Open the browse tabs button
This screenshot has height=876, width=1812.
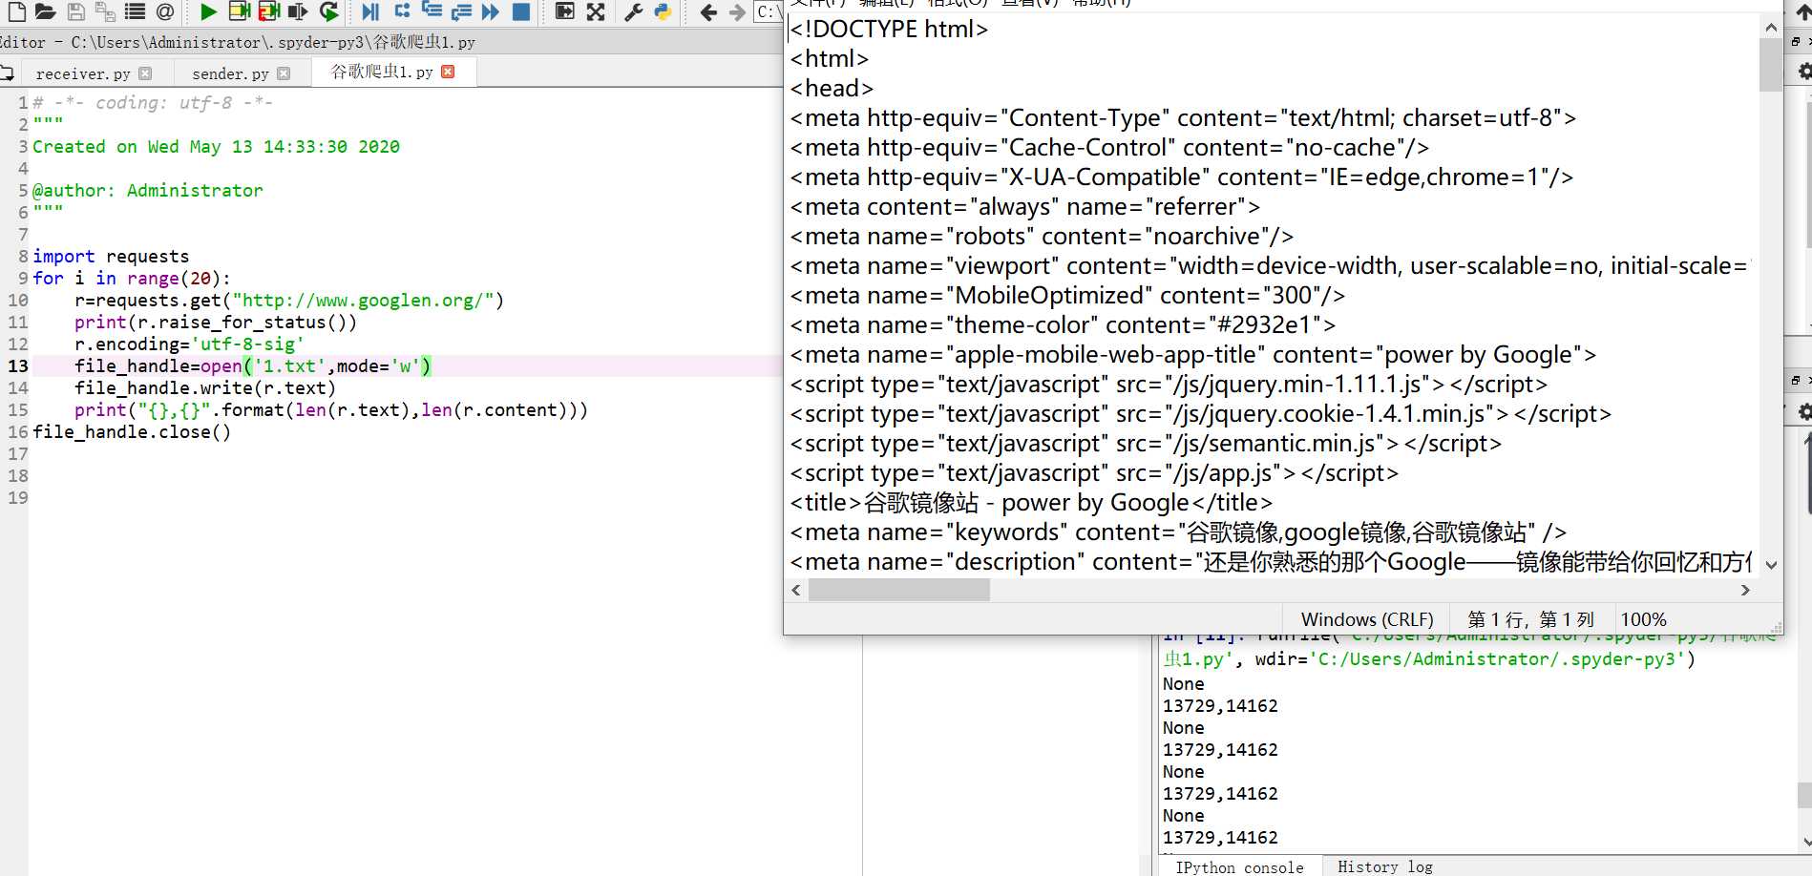pyautogui.click(x=8, y=73)
